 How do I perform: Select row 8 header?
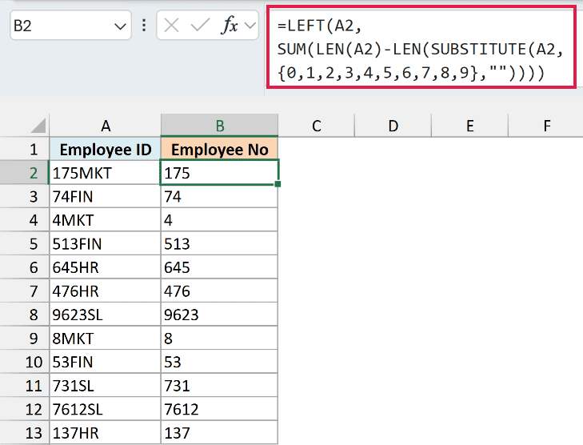(x=25, y=315)
